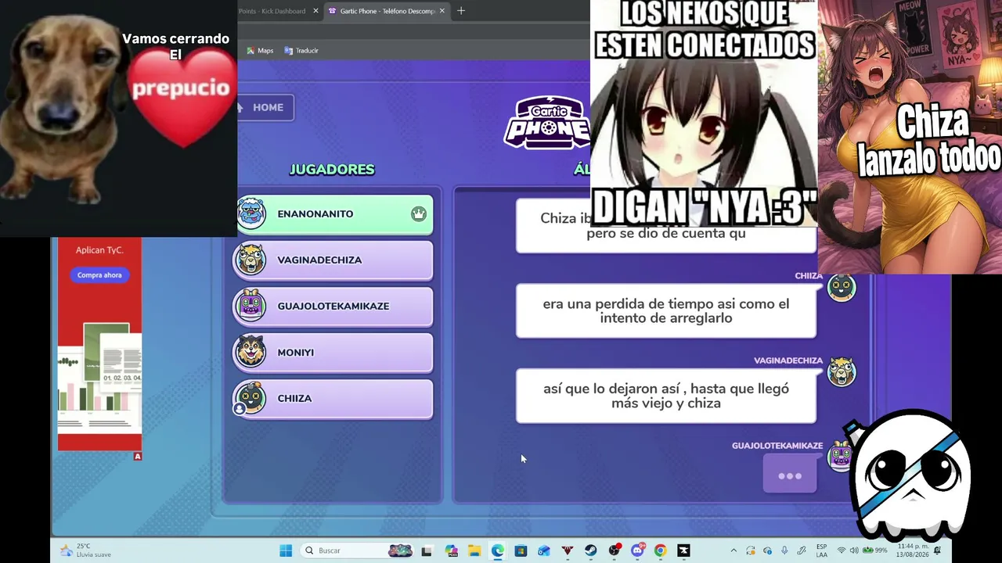This screenshot has width=1002, height=563.
Task: Click the volume speaker tray icon
Action: (854, 550)
